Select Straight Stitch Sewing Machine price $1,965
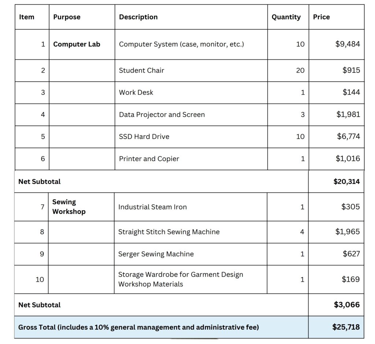This screenshot has width=375, height=344. [348, 231]
